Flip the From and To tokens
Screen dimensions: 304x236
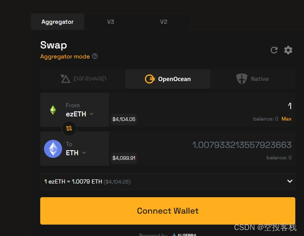(69, 128)
